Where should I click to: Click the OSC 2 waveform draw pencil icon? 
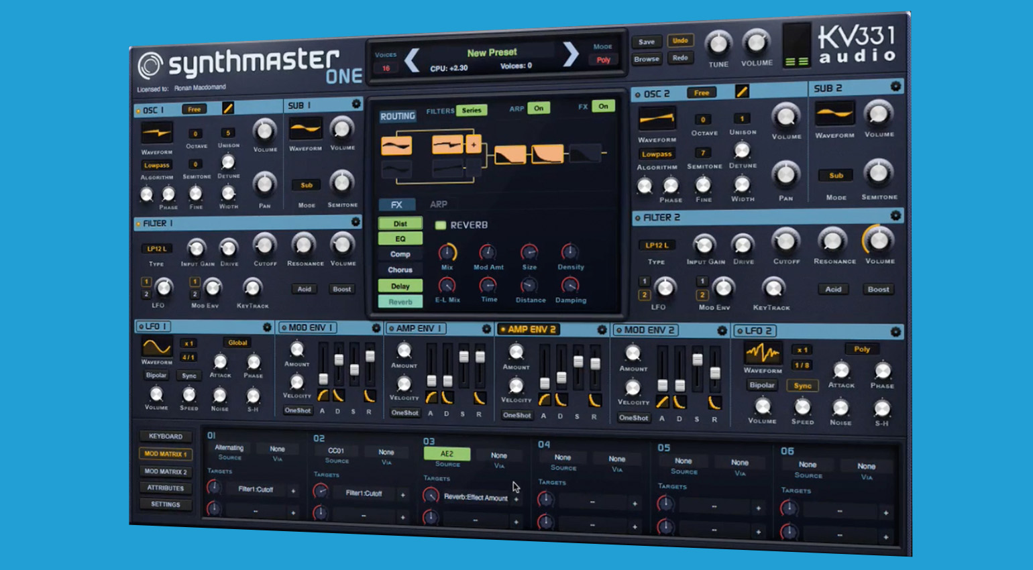[x=741, y=92]
